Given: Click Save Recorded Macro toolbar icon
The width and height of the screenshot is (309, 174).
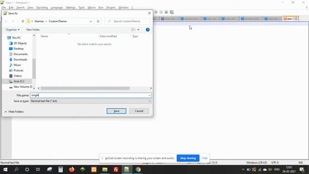Looking at the screenshot, I should click(x=172, y=12).
